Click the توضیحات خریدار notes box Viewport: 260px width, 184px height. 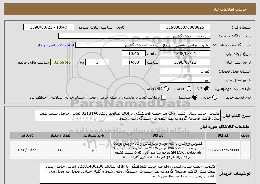click(128, 173)
